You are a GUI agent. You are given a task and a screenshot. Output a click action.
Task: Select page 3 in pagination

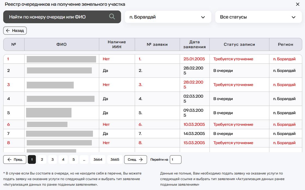click(x=53, y=159)
